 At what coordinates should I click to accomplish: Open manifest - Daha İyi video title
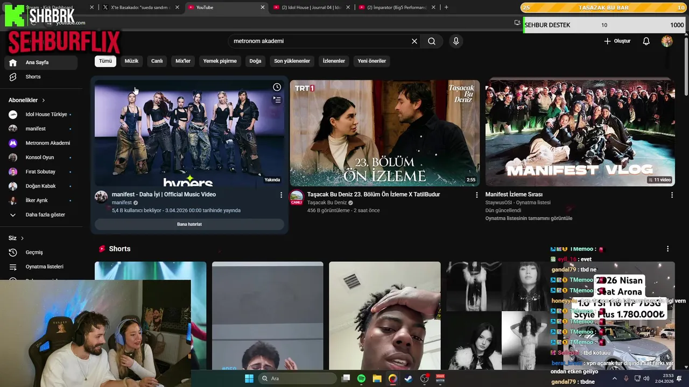164,194
